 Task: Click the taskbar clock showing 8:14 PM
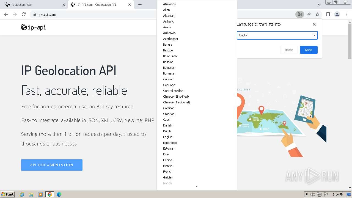(x=338, y=194)
